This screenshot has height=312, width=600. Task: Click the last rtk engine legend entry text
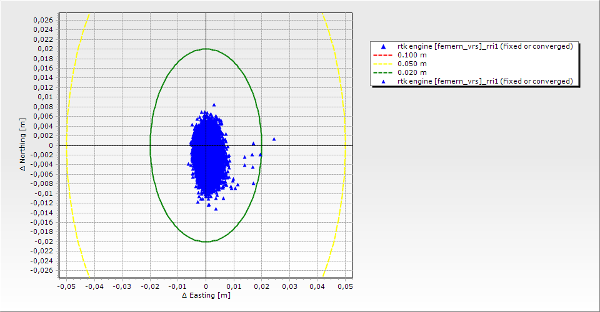pyautogui.click(x=485, y=81)
